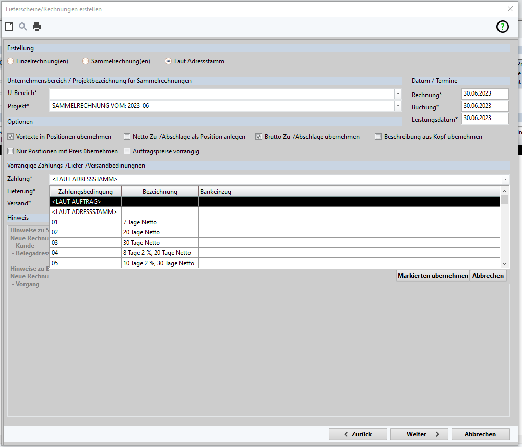522x447 pixels.
Task: Click the Rechnung date input field
Action: point(484,94)
